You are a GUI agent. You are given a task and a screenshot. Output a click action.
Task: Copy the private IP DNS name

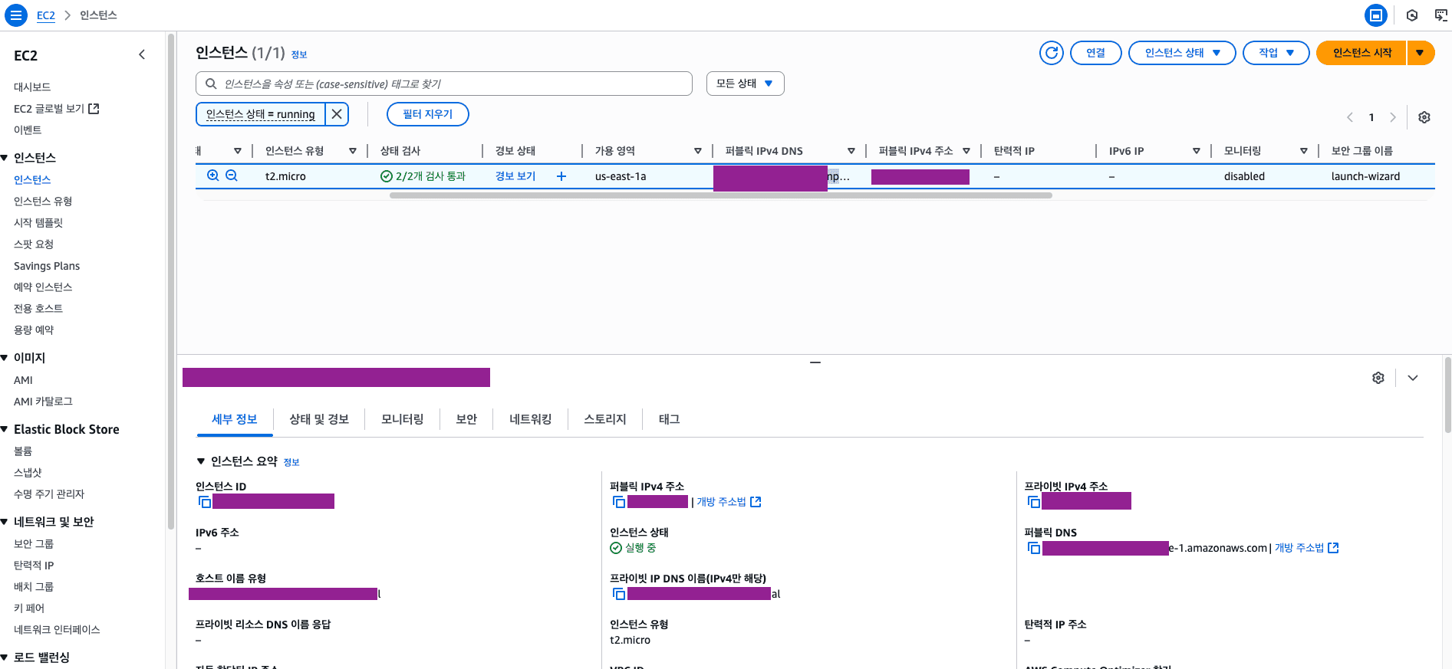[x=619, y=594]
